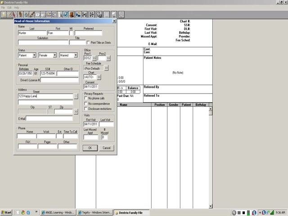
Task: Click the quill pen toolbar icon
Action: [32, 14]
